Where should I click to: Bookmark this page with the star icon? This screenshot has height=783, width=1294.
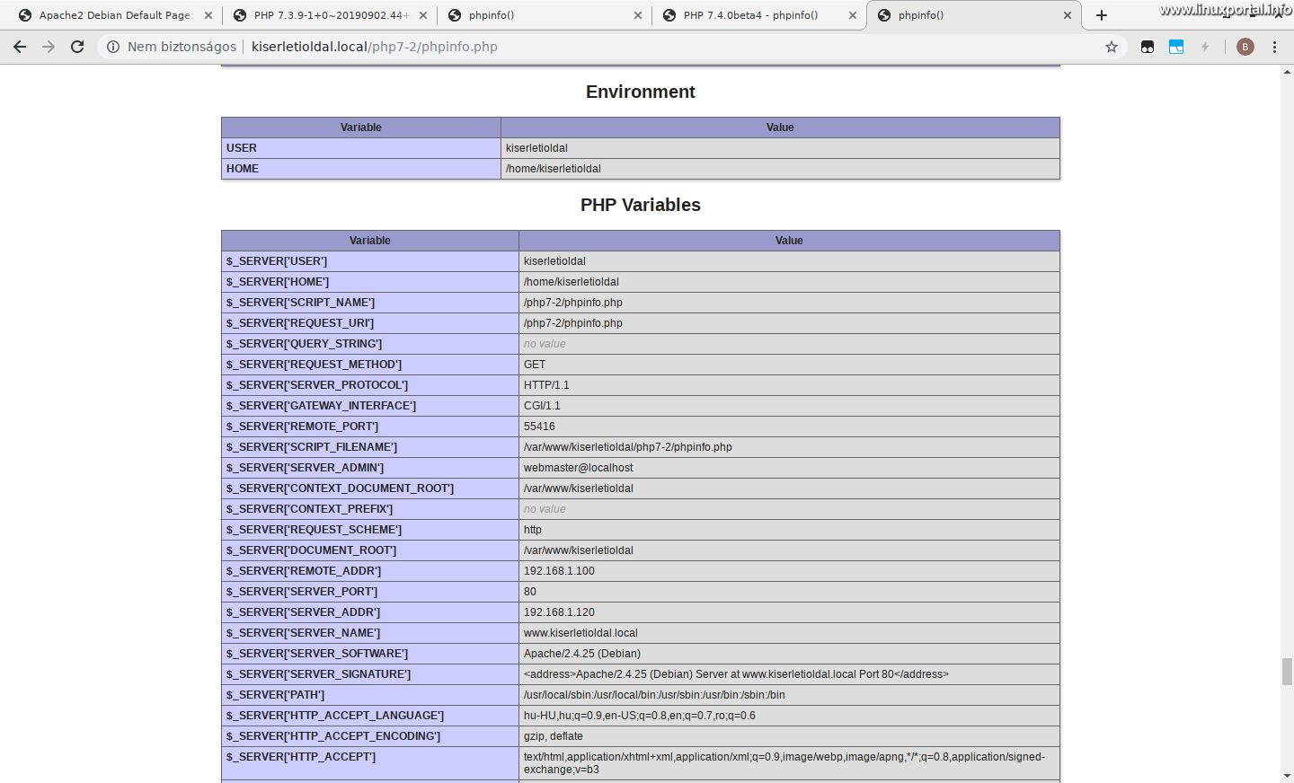click(1112, 47)
